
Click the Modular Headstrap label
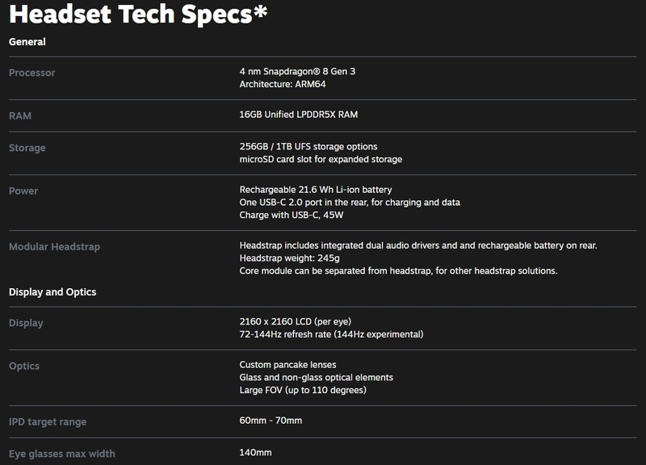pos(54,247)
